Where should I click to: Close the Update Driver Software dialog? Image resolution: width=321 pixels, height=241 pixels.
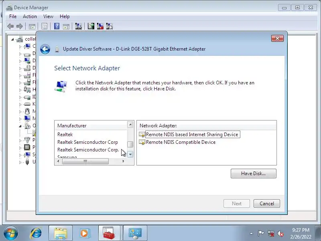point(277,38)
